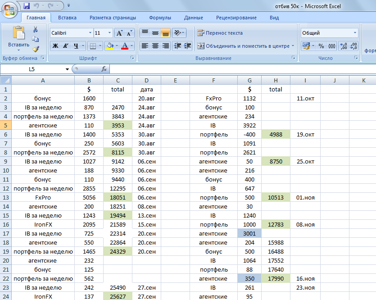Decrease the cell indent
The image size is (376, 300).
177,46
